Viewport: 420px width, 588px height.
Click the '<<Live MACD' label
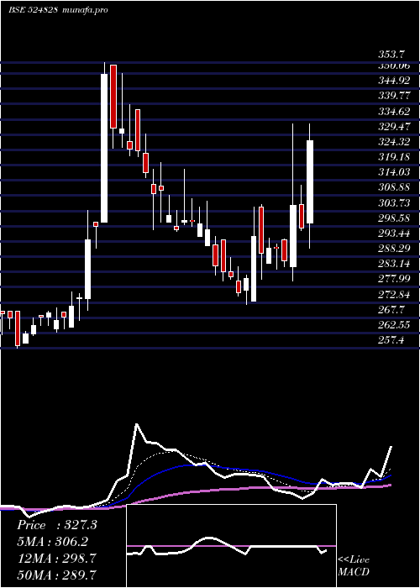(354, 565)
